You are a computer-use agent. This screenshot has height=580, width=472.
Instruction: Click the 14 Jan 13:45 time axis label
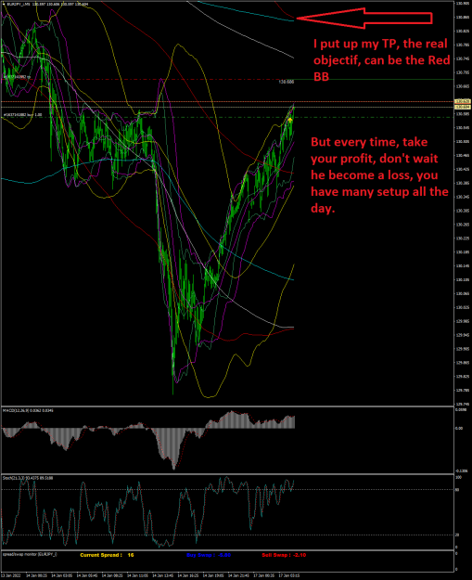pyautogui.click(x=161, y=575)
